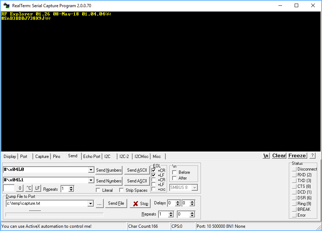Click the \n toolbar button
322x231 pixels.
point(266,155)
